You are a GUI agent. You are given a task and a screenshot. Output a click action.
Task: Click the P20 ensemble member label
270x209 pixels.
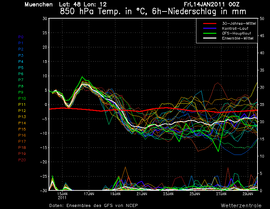pyautogui.click(x=22, y=160)
